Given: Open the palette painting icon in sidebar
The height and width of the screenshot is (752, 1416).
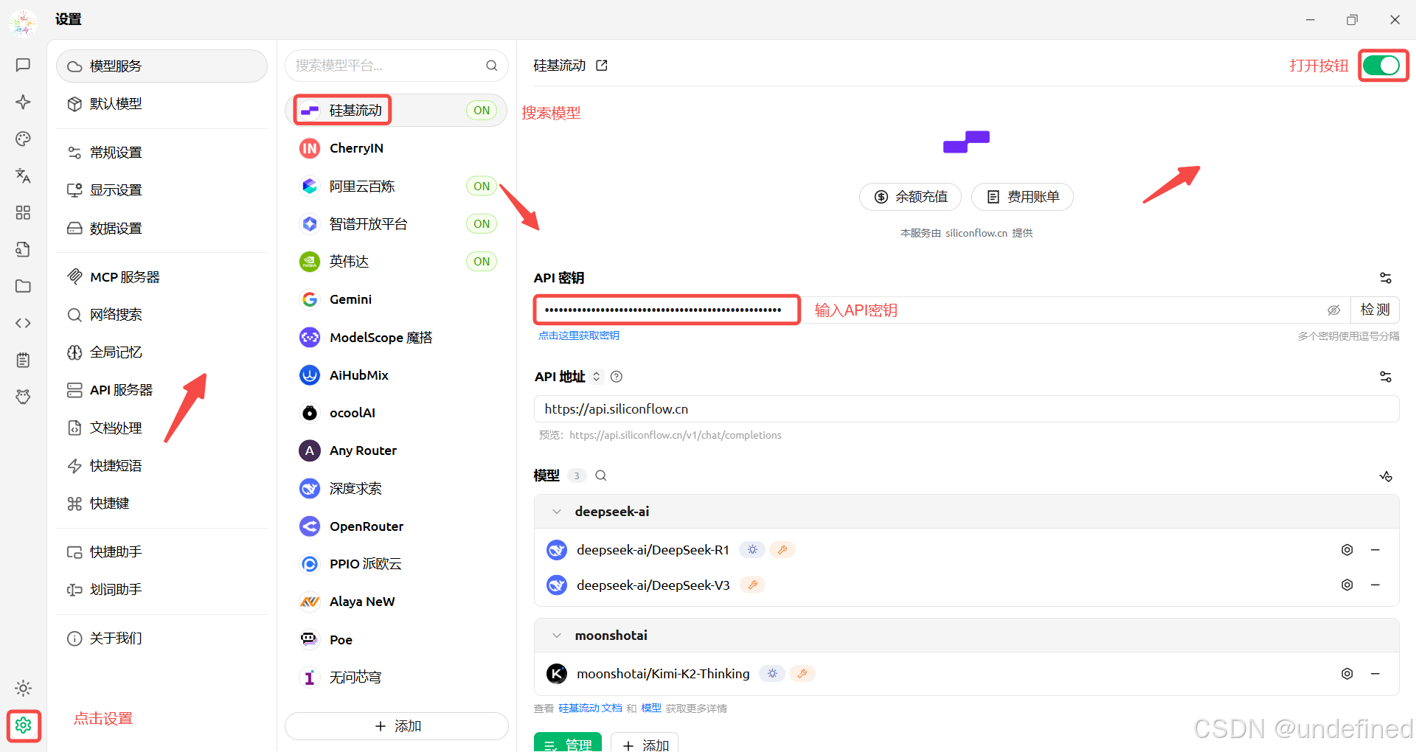Looking at the screenshot, I should 23,139.
